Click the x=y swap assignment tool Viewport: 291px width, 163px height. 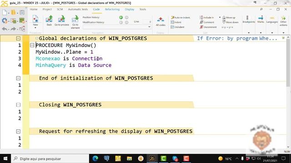pyautogui.click(x=227, y=27)
